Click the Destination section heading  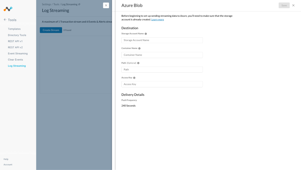click(x=130, y=28)
